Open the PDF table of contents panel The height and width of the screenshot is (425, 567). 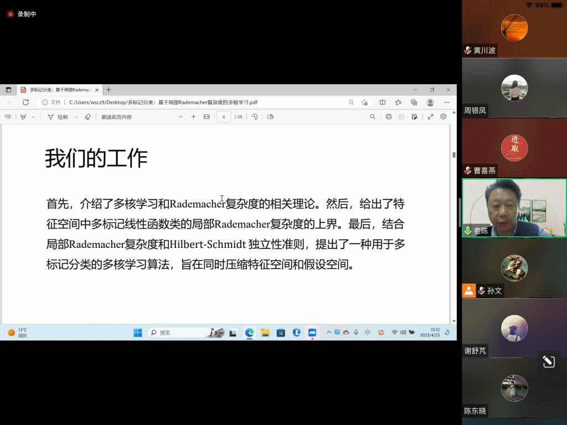click(8, 117)
